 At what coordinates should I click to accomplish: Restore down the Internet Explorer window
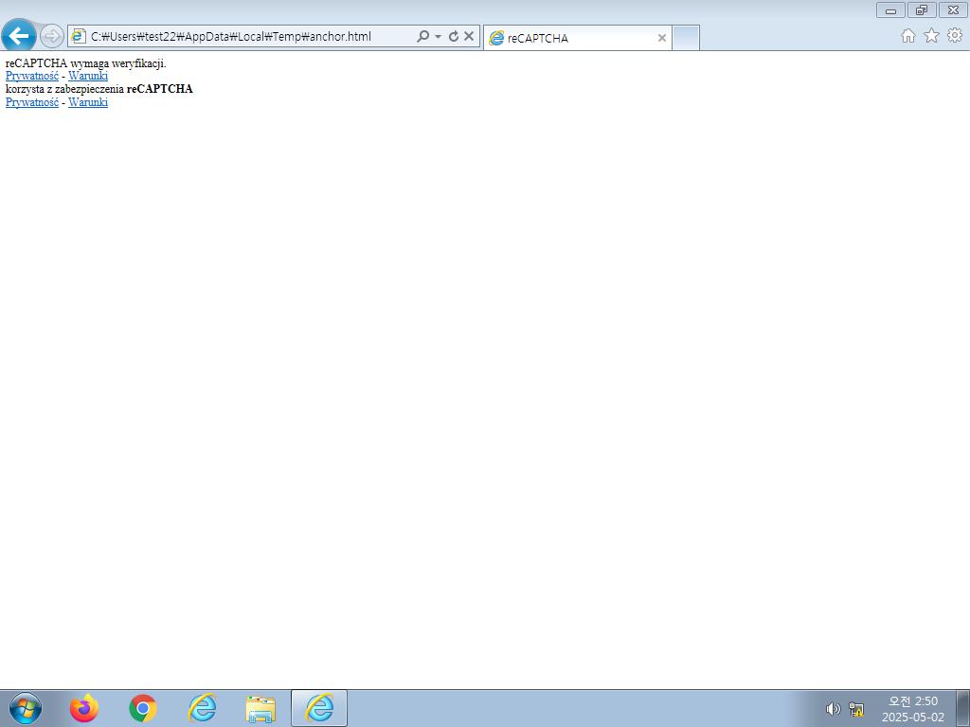click(922, 9)
